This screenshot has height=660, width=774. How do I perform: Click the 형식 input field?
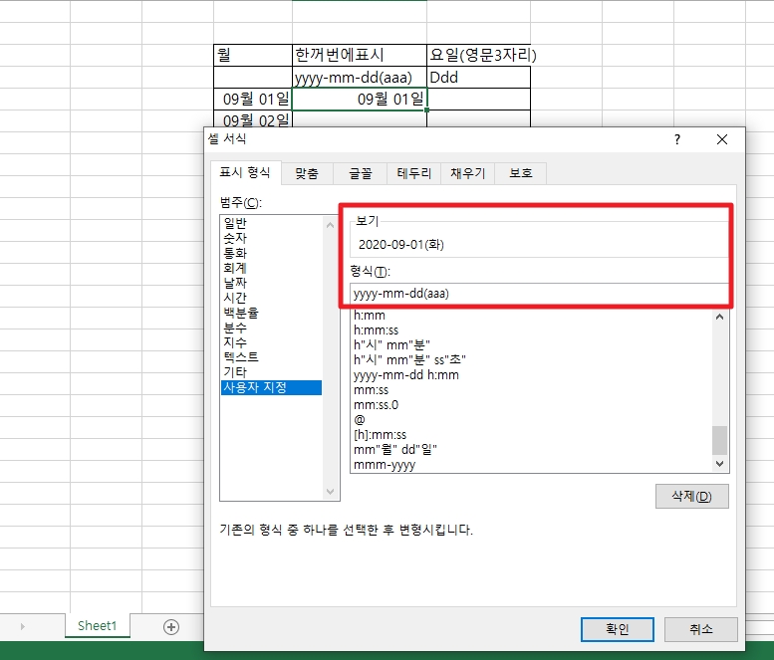coord(539,294)
